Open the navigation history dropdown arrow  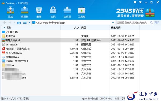[14, 23]
